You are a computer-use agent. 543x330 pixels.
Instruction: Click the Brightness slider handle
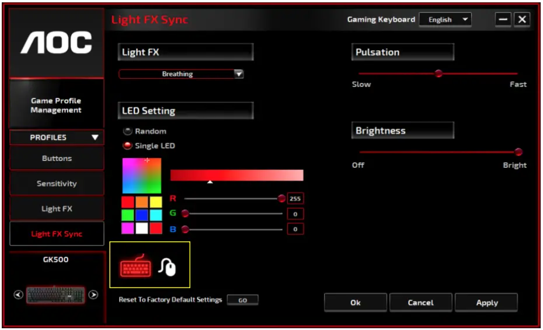pyautogui.click(x=518, y=152)
